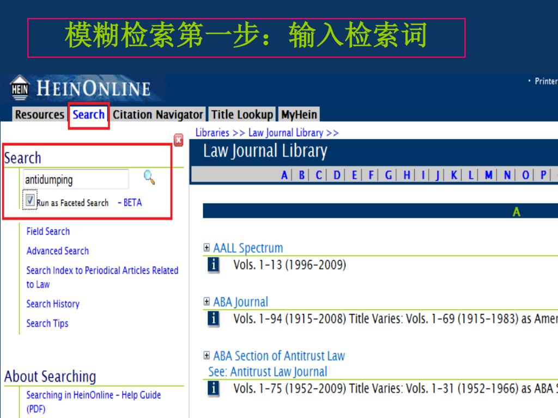Viewport: 558px width, 418px height.
Task: Click the search input field with antidumping
Action: pyautogui.click(x=76, y=179)
